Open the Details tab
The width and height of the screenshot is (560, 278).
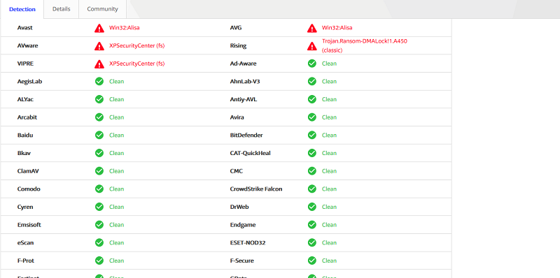62,9
